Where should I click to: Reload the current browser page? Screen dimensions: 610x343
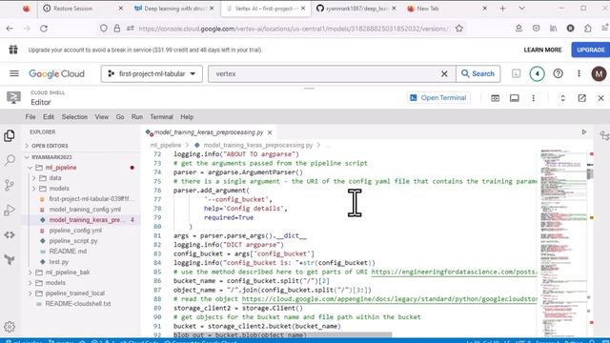coord(44,29)
